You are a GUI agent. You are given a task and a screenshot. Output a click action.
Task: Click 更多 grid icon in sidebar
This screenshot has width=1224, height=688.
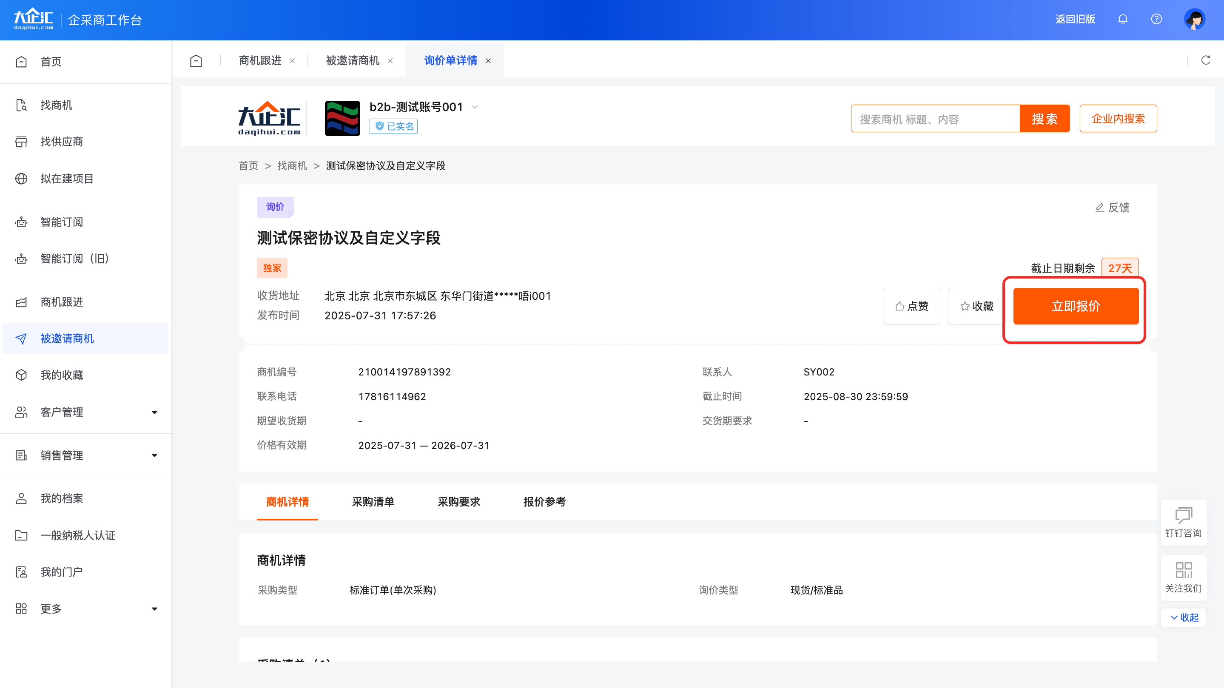click(21, 608)
